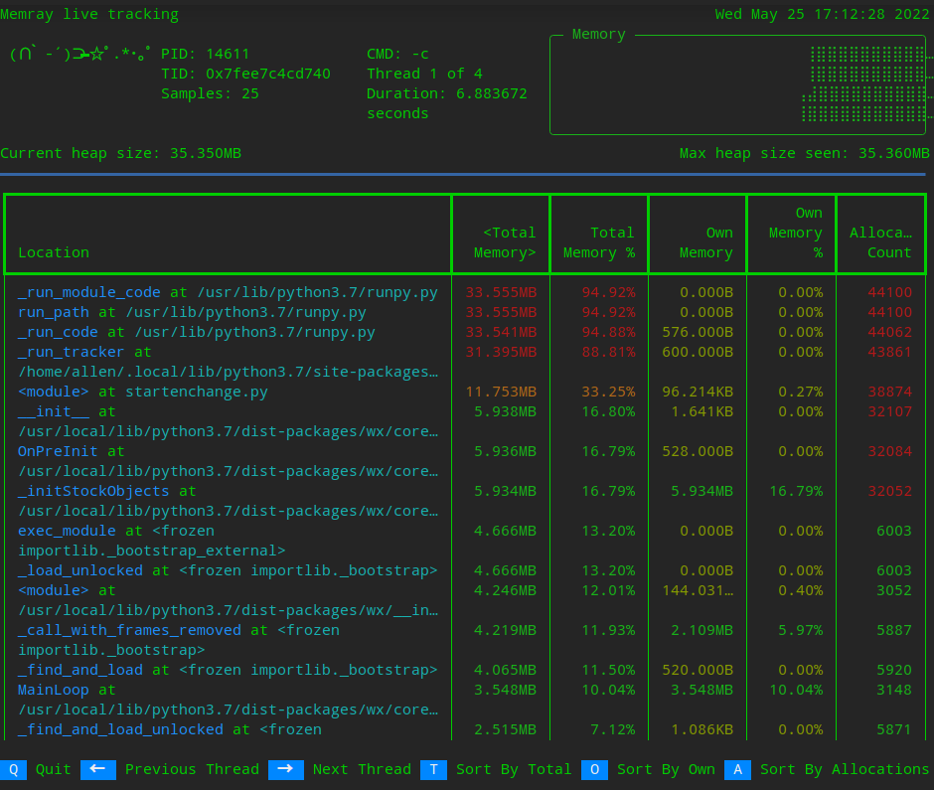Select the 44062 allocation count
This screenshot has width=934, height=790.
[x=890, y=333]
